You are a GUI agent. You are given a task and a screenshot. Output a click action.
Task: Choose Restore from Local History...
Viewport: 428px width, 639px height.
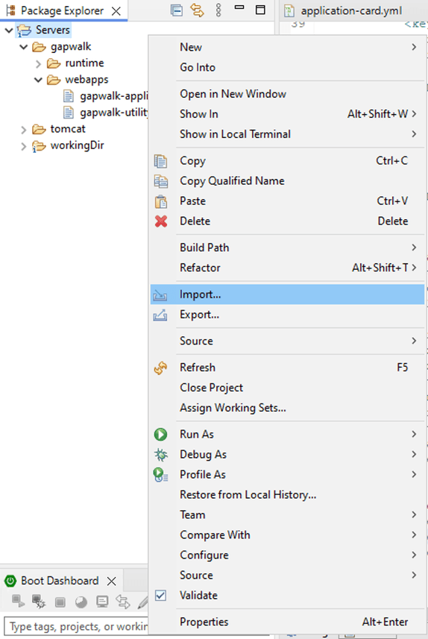click(x=287, y=495)
